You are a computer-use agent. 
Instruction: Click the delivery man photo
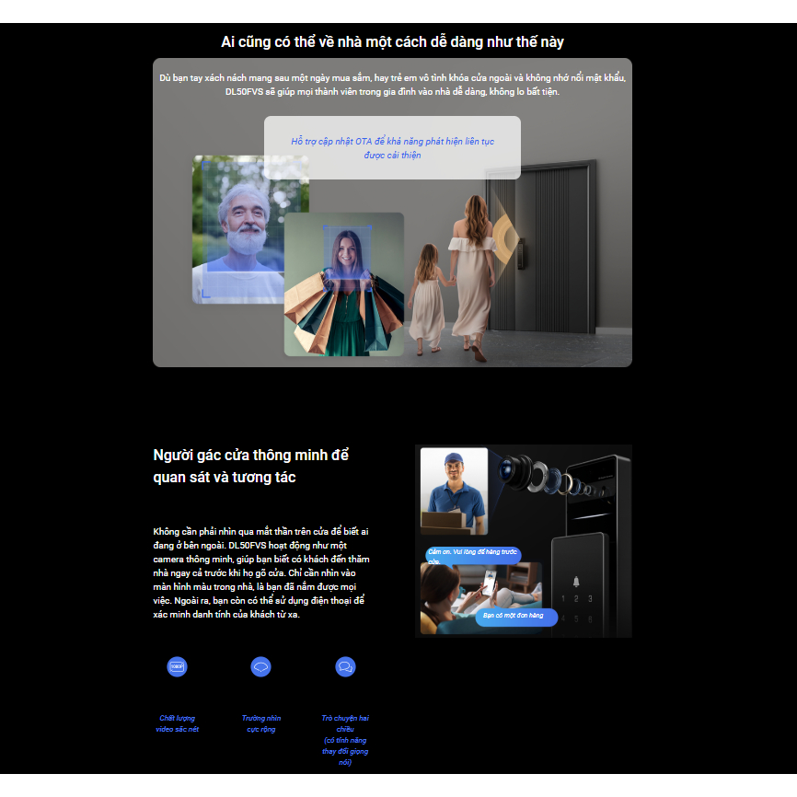click(454, 491)
